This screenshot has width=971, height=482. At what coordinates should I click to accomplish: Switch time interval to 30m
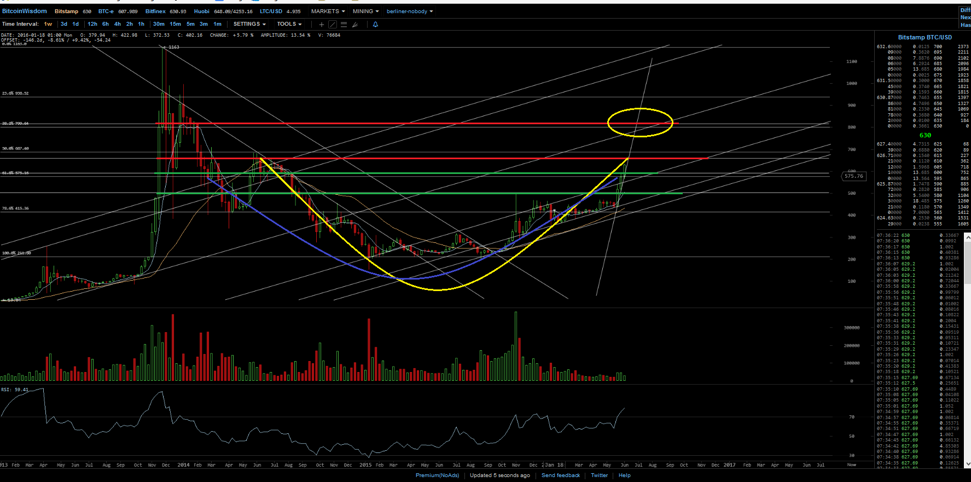(159, 24)
